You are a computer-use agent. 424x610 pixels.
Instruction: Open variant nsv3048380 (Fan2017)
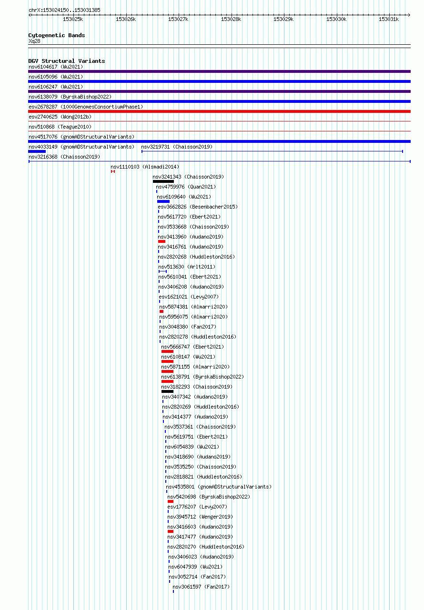pyautogui.click(x=188, y=327)
